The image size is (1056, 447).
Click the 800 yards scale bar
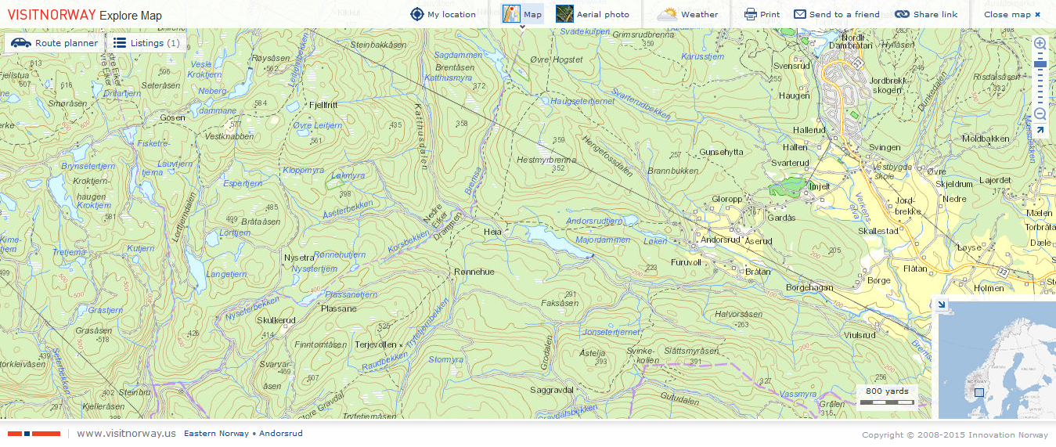click(887, 397)
